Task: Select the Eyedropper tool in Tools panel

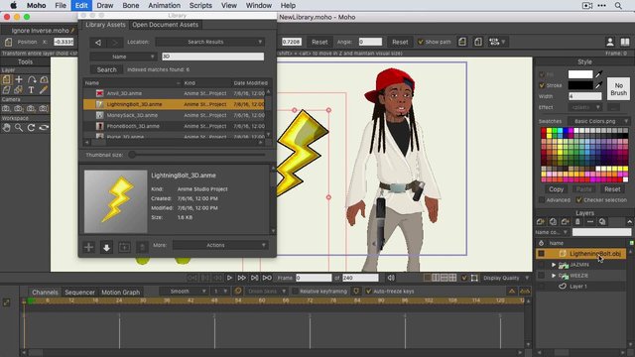Action: (x=44, y=90)
